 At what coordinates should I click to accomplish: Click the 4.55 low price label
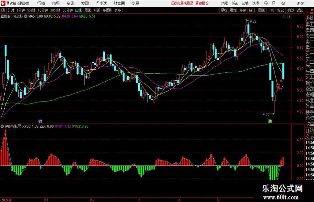tap(266, 114)
